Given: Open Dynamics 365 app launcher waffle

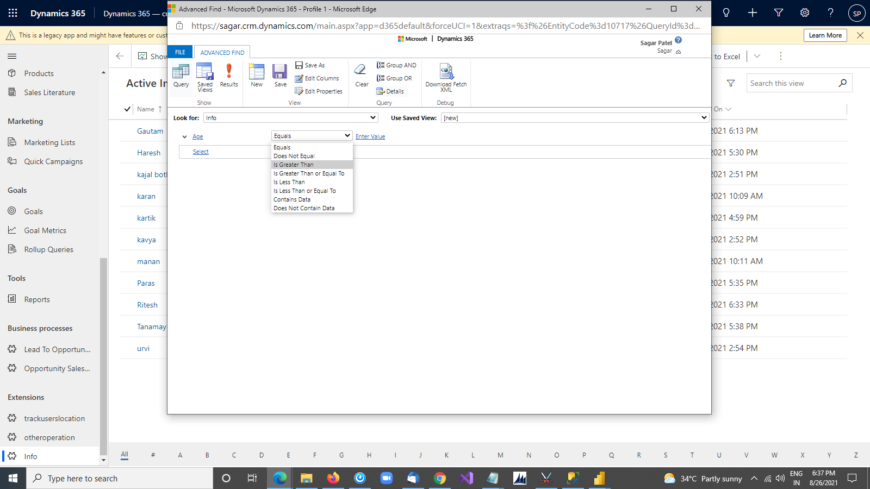Looking at the screenshot, I should click(13, 13).
